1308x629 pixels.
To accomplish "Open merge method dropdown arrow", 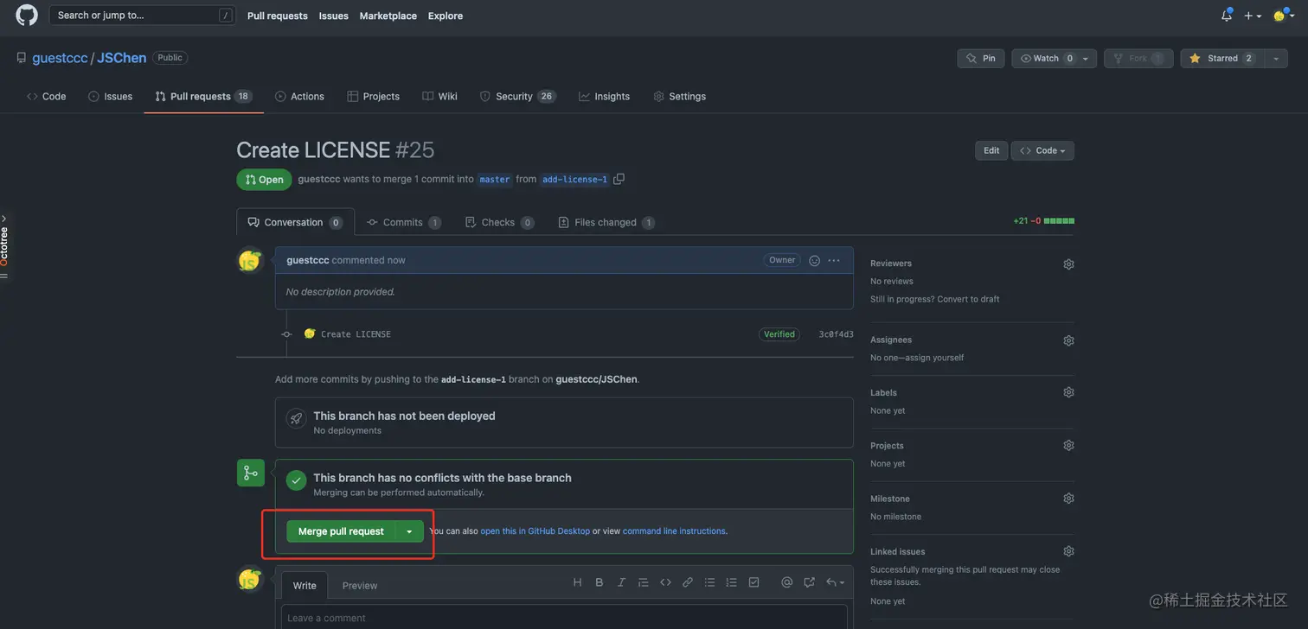I will click(x=409, y=531).
